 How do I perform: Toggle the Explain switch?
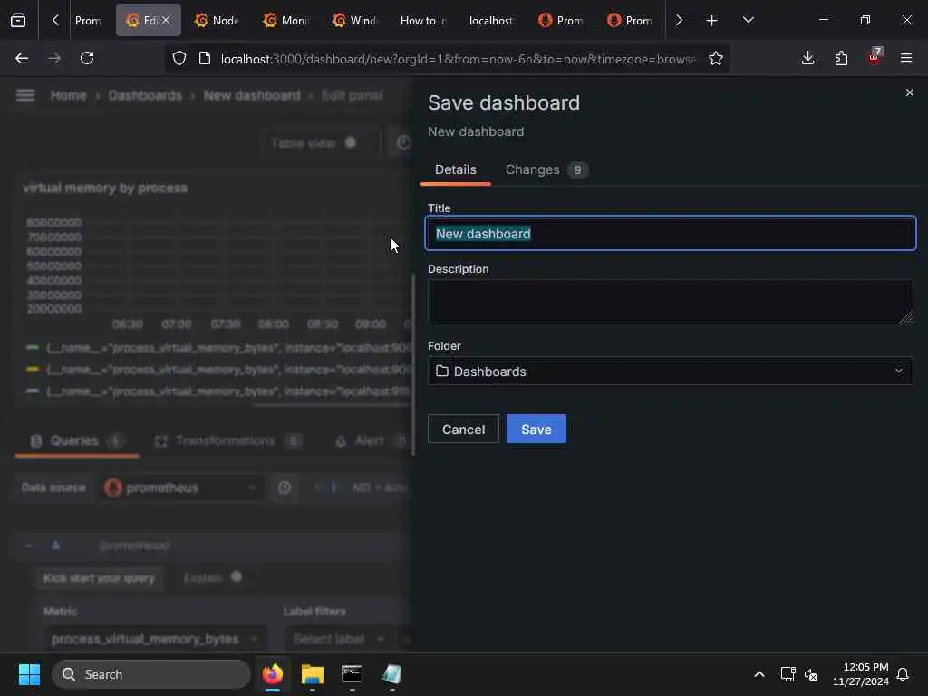coord(236,577)
